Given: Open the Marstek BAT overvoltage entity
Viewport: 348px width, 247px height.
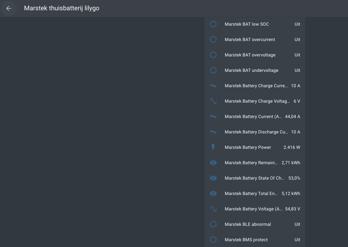Looking at the screenshot, I should tap(255, 55).
